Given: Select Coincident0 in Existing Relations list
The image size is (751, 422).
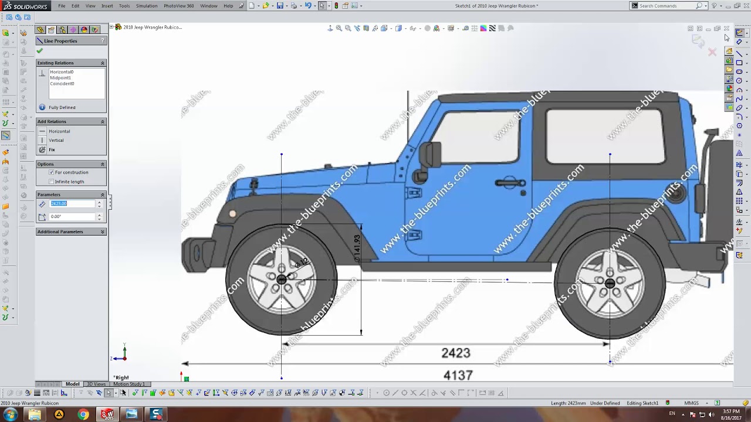Looking at the screenshot, I should 62,84.
